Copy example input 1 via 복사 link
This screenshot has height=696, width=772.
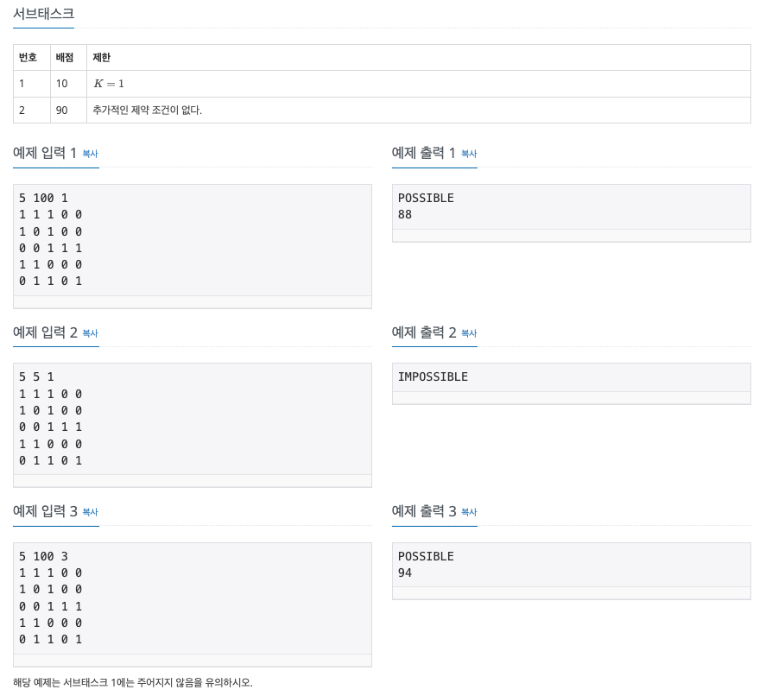tap(90, 154)
